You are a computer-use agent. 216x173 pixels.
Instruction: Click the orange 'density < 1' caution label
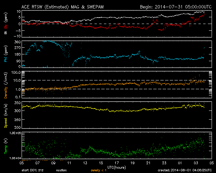[99, 170]
